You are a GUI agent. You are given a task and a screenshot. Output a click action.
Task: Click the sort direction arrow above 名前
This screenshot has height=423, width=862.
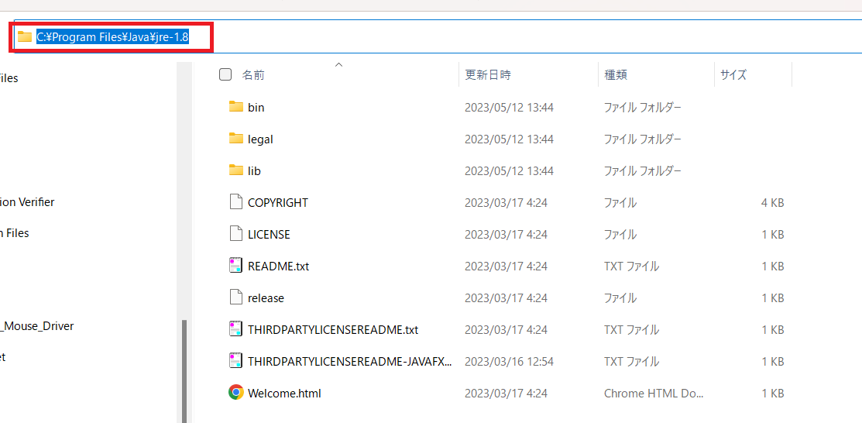pos(339,65)
